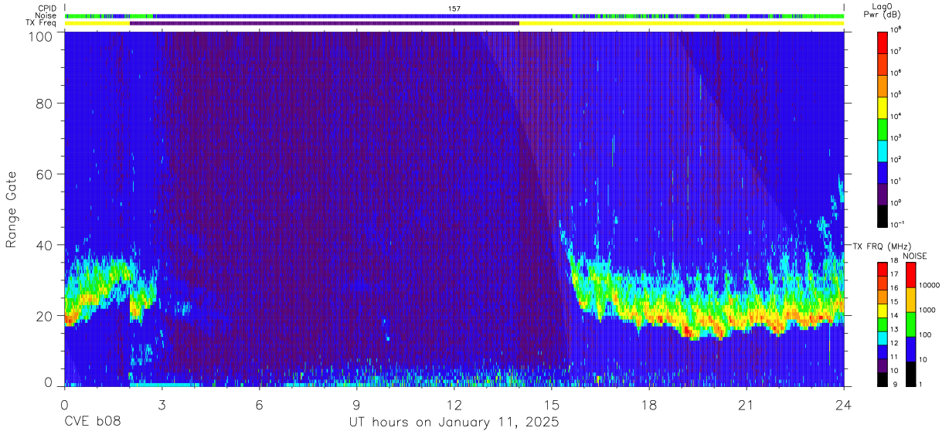Click the "TX Freq" row label
This screenshot has width=949, height=438.
tap(42, 23)
